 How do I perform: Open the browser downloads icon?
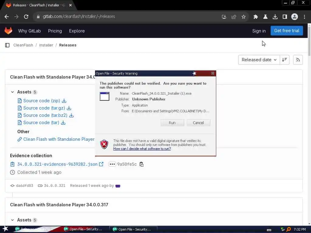[275, 17]
